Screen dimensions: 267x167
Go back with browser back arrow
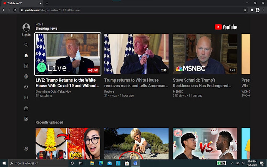click(x=4, y=10)
